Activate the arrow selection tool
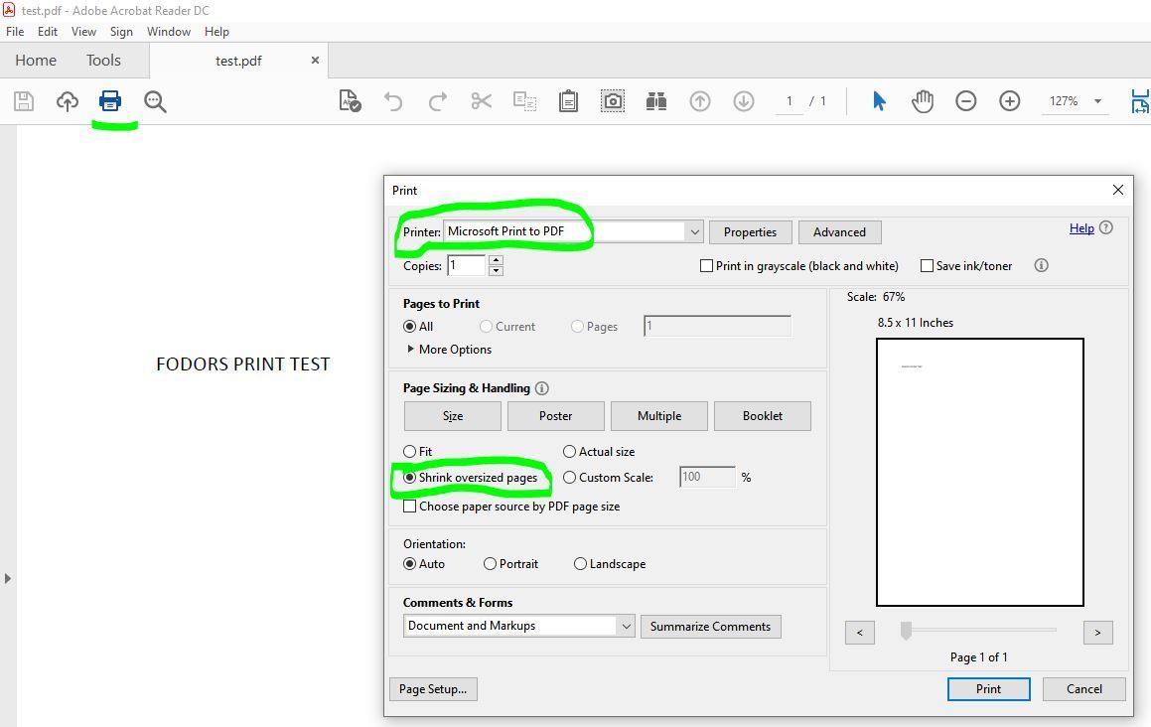The height and width of the screenshot is (727, 1151). tap(879, 100)
